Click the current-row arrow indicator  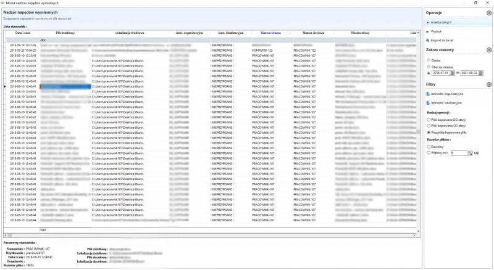[5, 86]
